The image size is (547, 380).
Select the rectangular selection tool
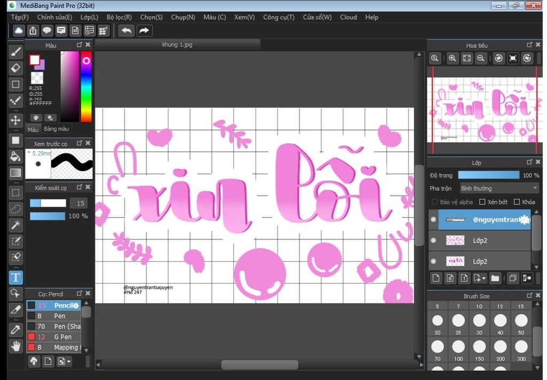click(15, 192)
